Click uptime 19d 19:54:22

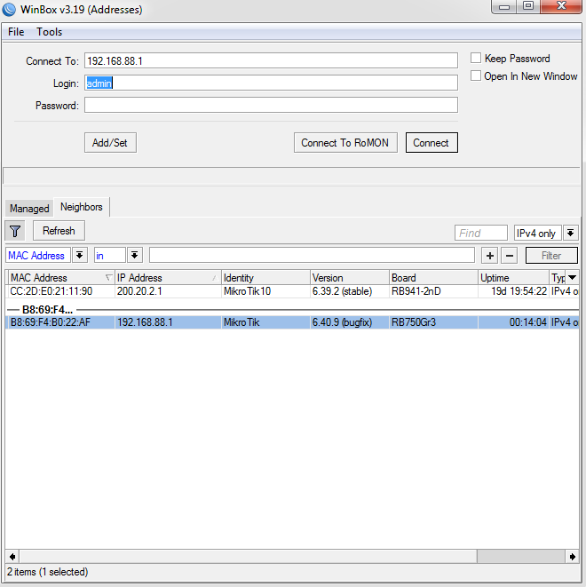(519, 291)
